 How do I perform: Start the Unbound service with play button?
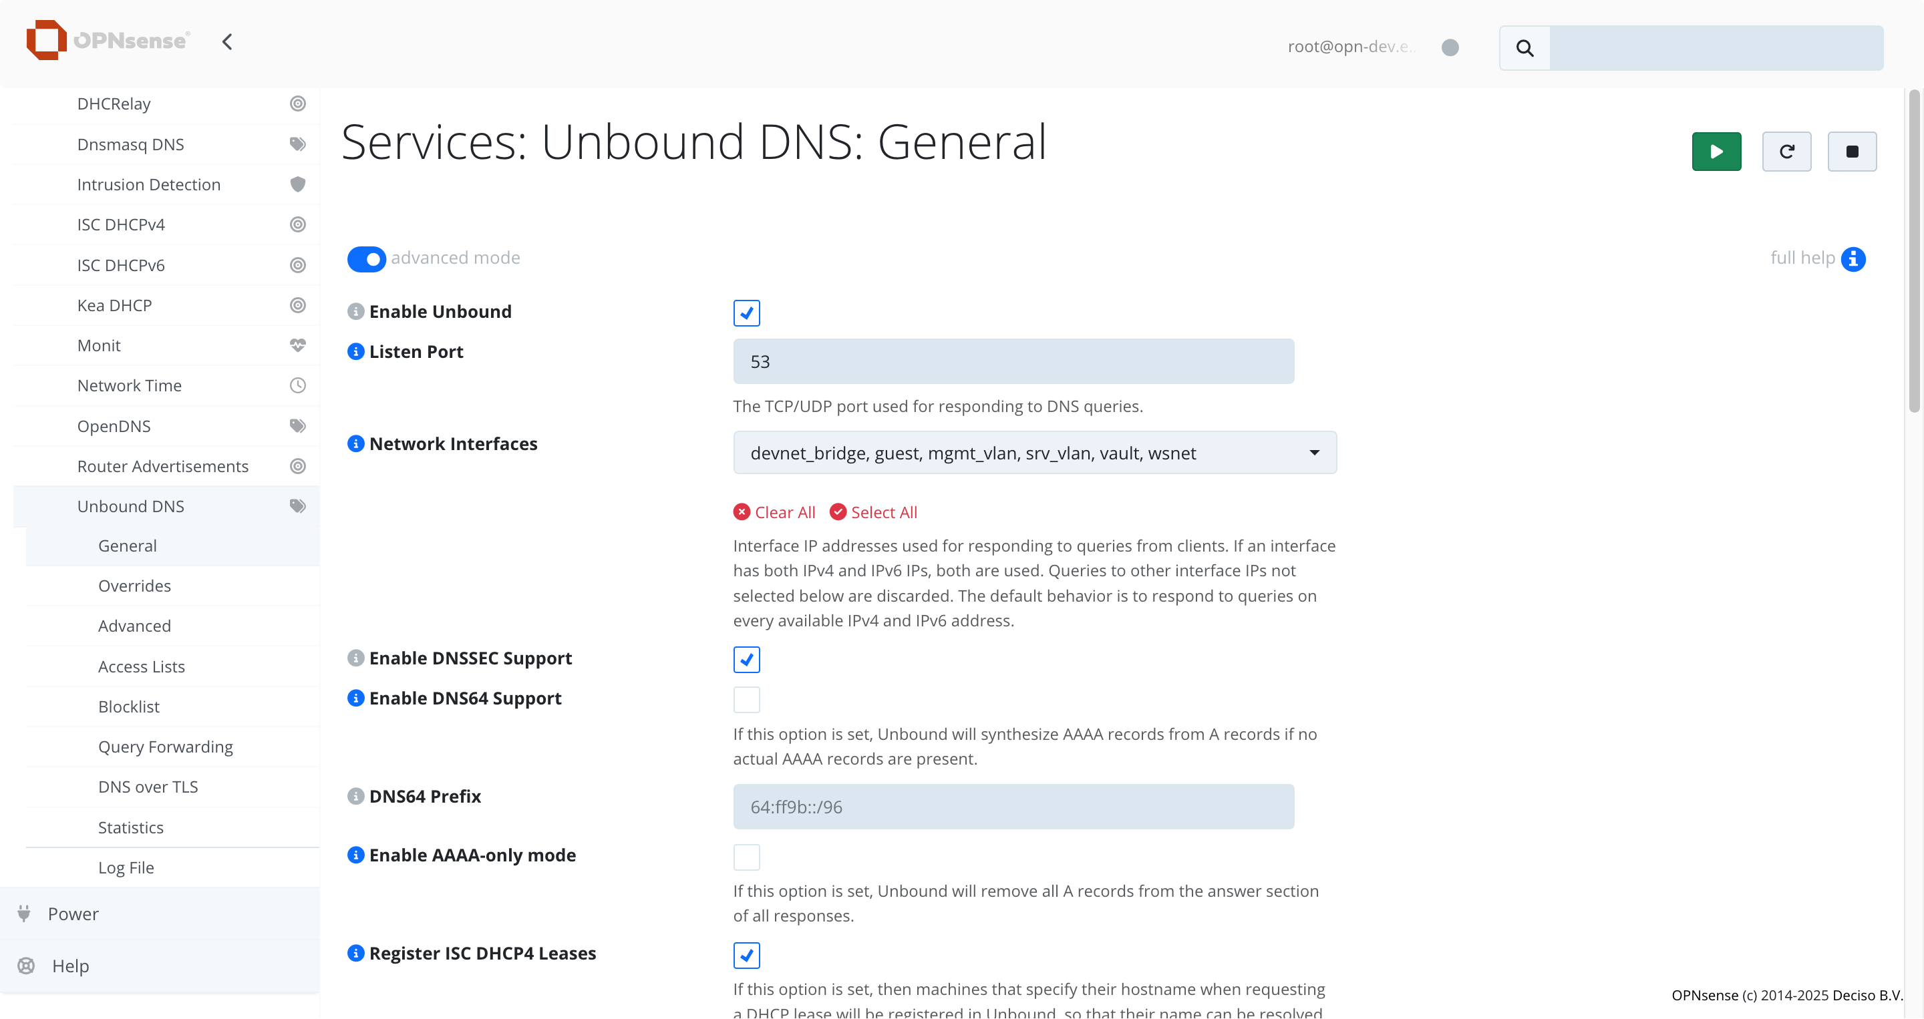(x=1716, y=152)
